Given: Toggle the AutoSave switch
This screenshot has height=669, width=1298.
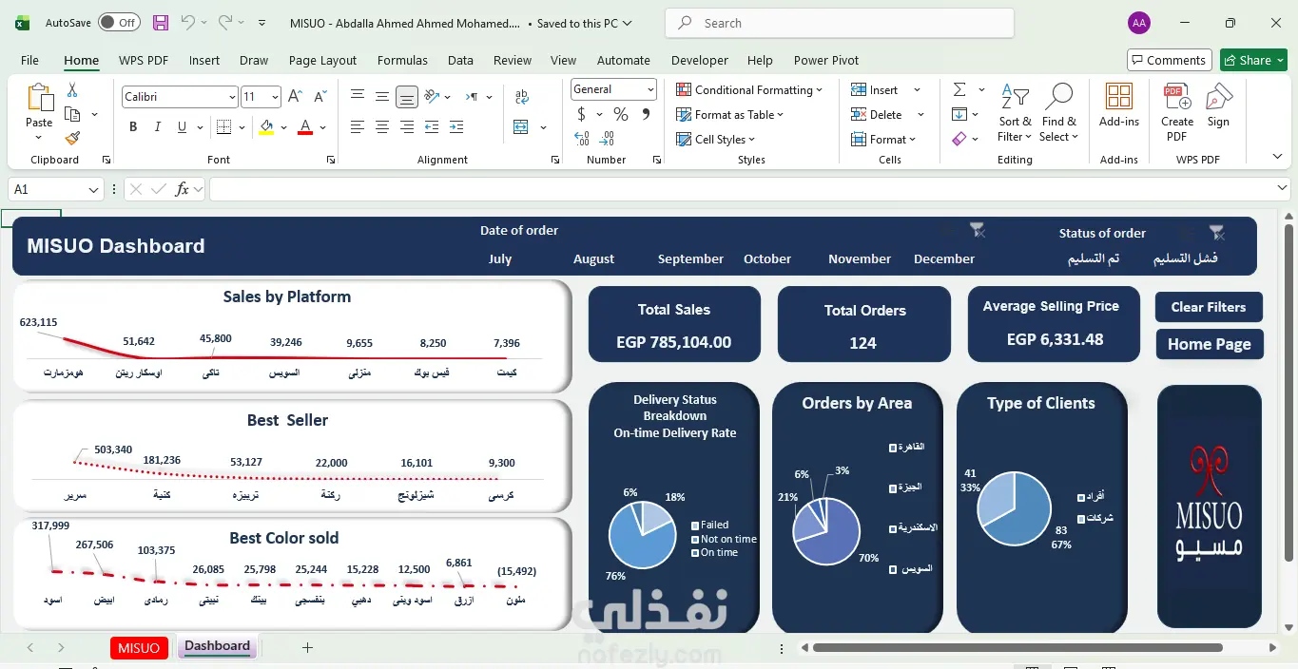Looking at the screenshot, I should point(118,23).
